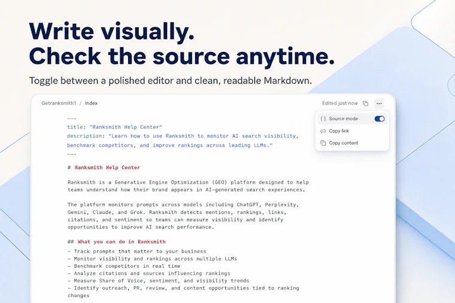Click the curly braces Source mode icon
The height and width of the screenshot is (303, 455).
(323, 119)
